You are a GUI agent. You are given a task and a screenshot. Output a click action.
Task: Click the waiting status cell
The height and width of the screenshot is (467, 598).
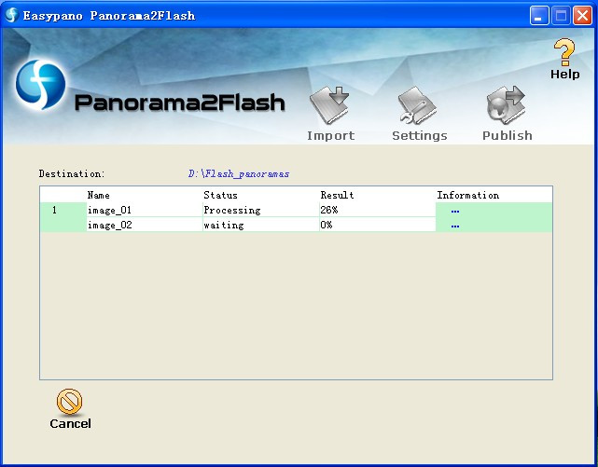click(x=260, y=225)
